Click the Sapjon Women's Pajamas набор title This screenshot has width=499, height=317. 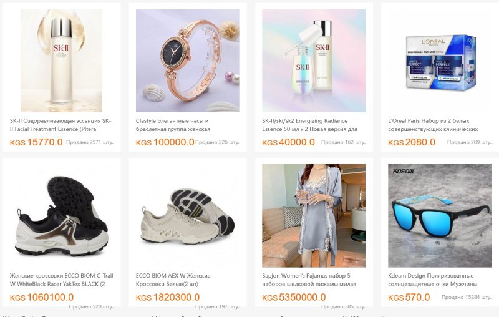coord(309,280)
